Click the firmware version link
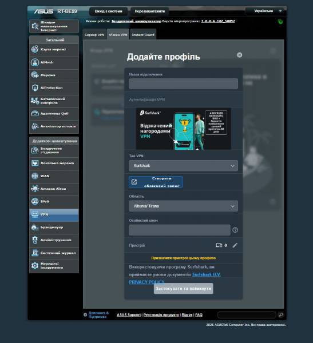The width and height of the screenshot is (313, 343). 218,21
